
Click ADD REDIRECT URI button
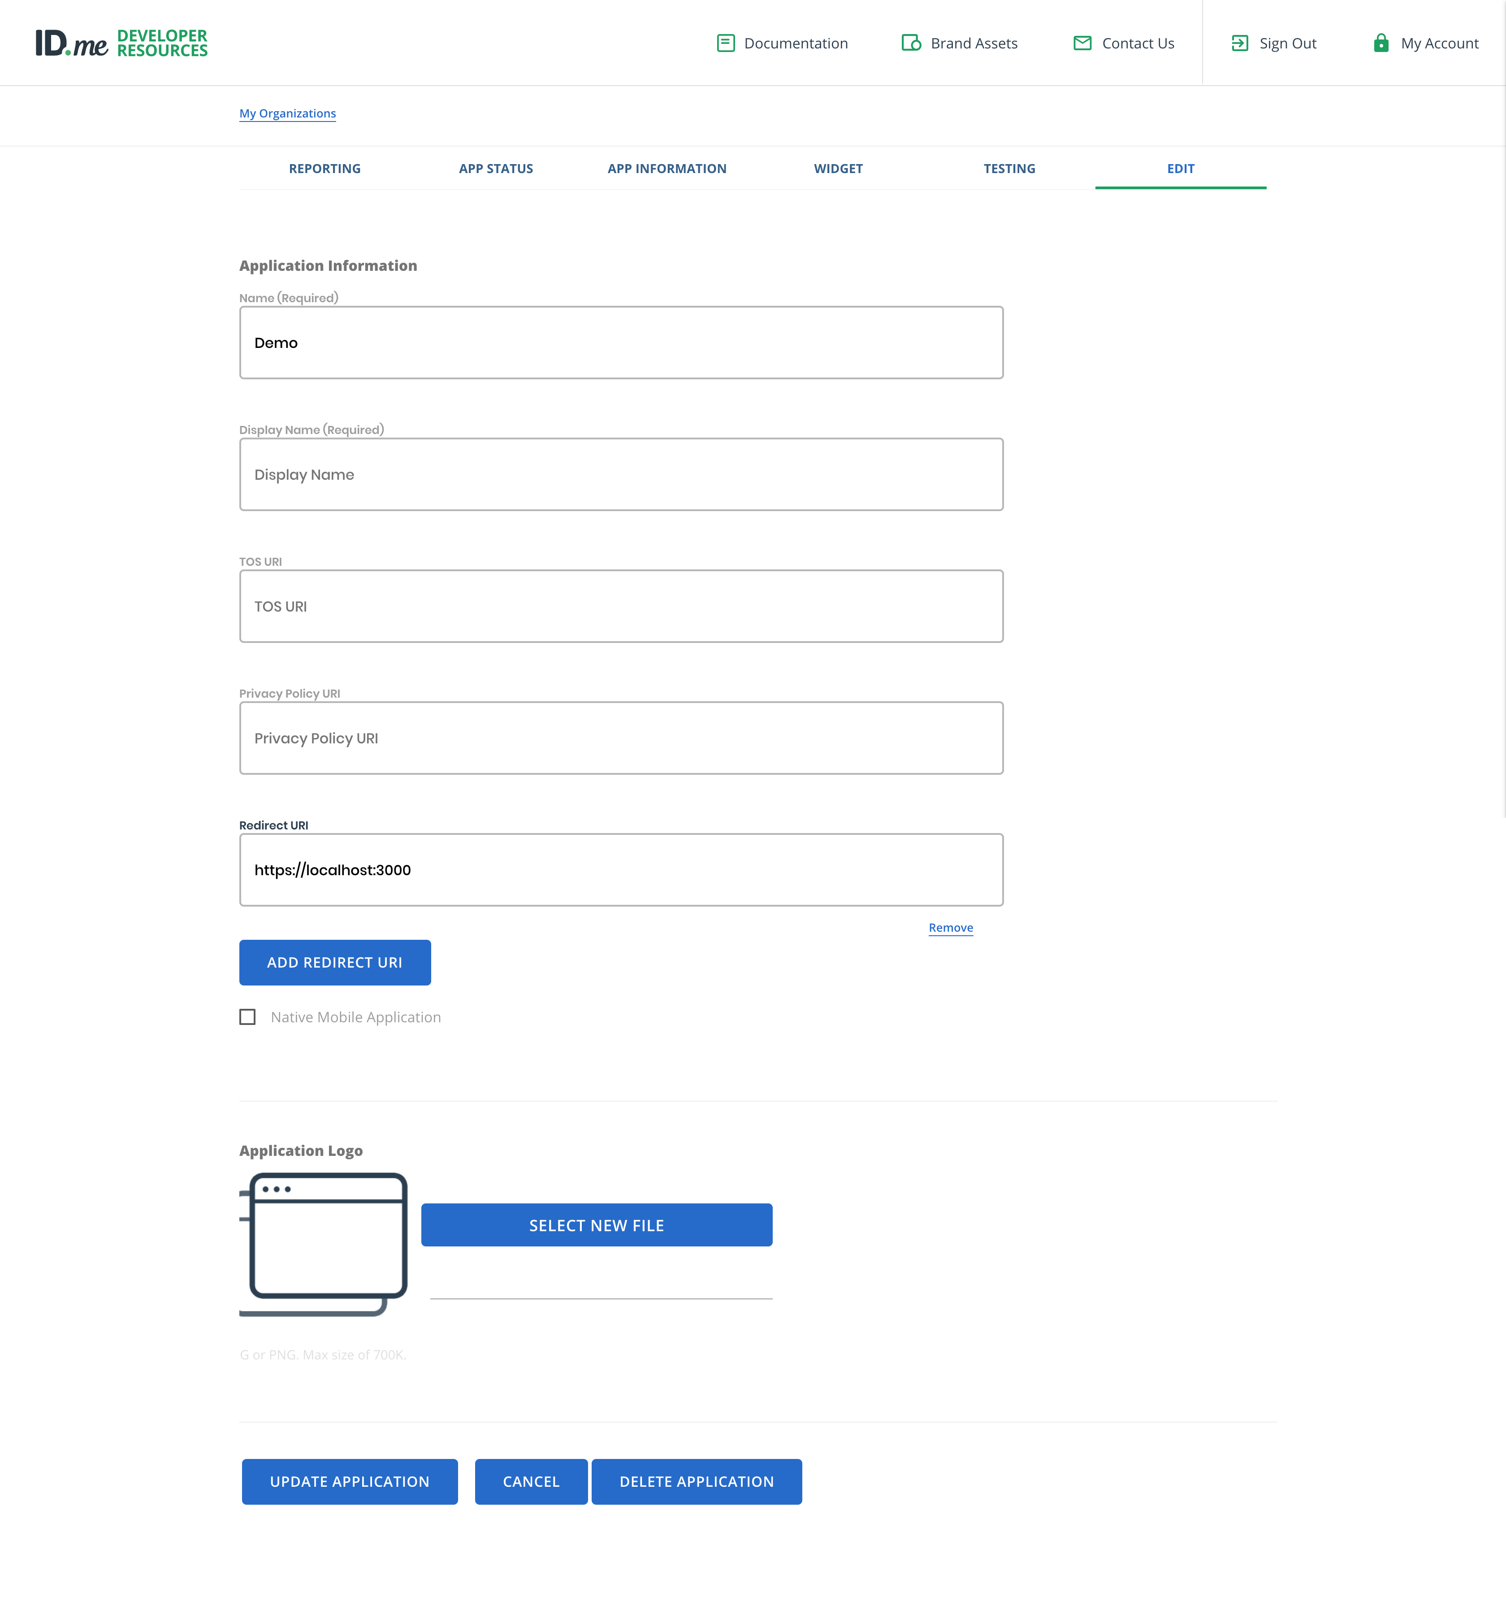pos(335,961)
